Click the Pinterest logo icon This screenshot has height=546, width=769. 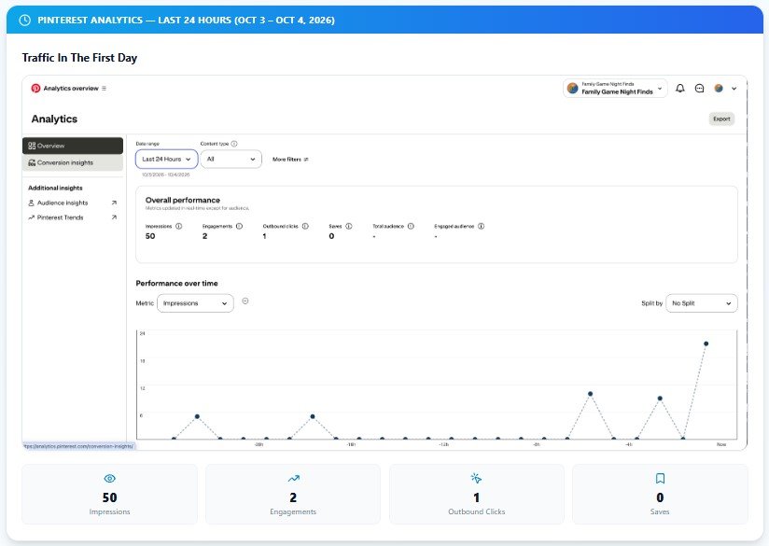[35, 89]
